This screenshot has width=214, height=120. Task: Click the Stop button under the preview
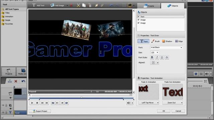(37, 103)
